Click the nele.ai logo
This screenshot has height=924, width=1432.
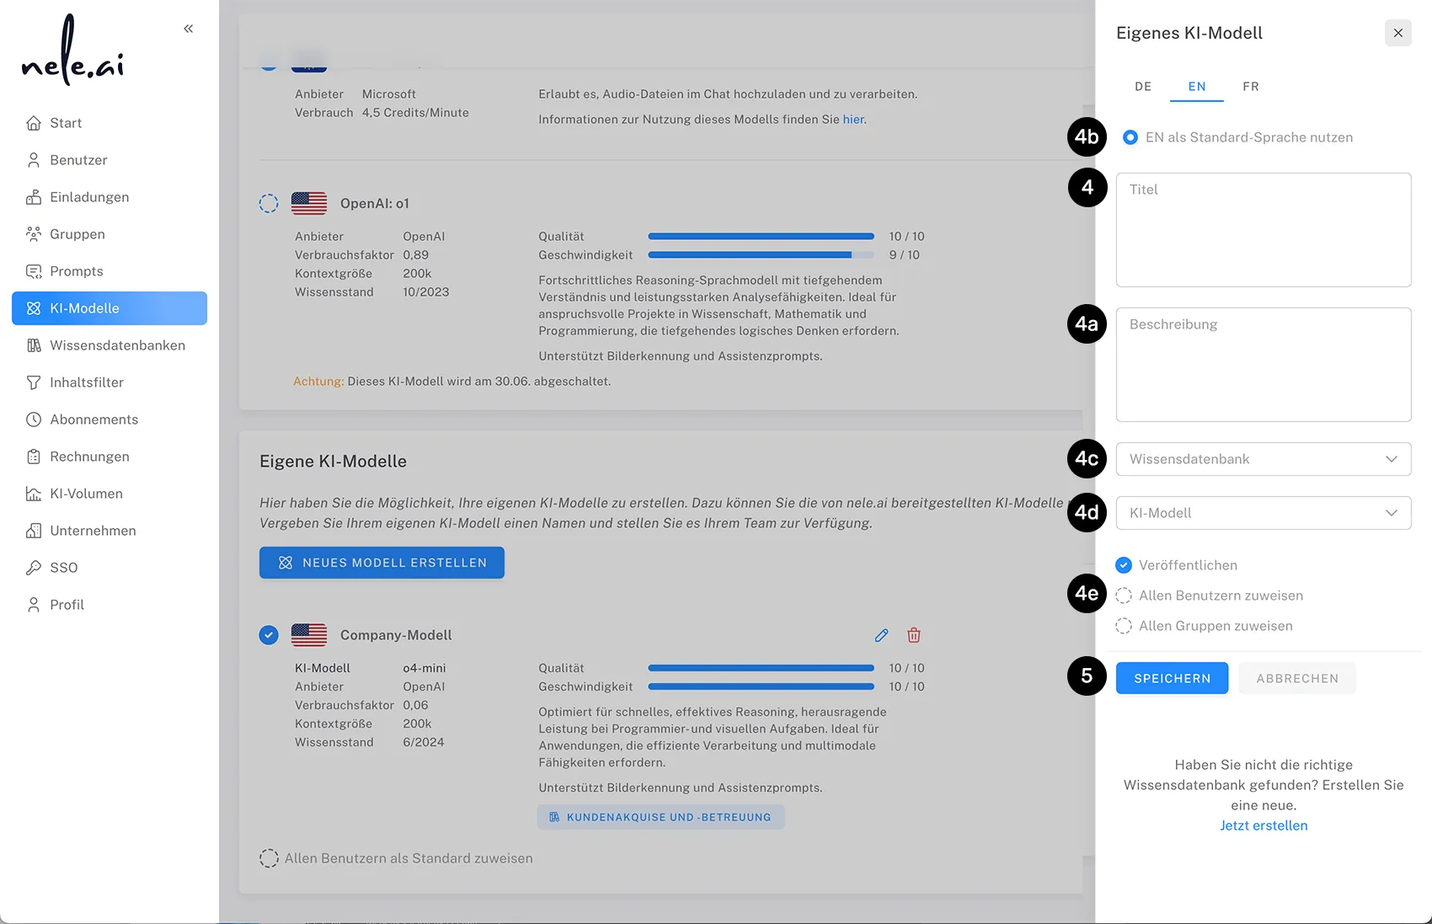[x=72, y=51]
